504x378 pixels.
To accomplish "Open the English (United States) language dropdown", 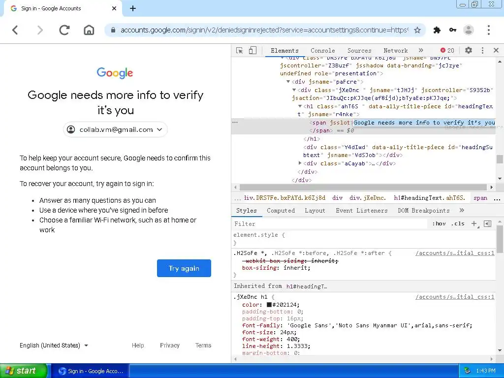I will 54,345.
